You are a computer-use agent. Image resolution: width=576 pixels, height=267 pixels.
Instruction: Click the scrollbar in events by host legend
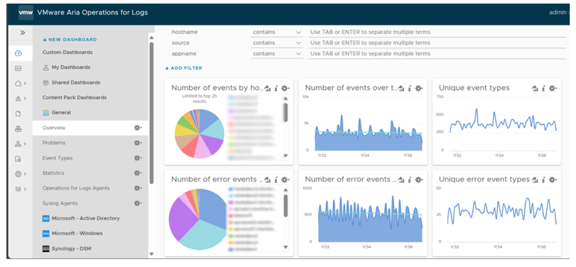coord(286,112)
